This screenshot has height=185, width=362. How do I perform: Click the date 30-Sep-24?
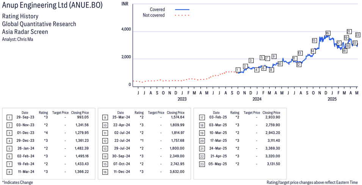click(121, 156)
